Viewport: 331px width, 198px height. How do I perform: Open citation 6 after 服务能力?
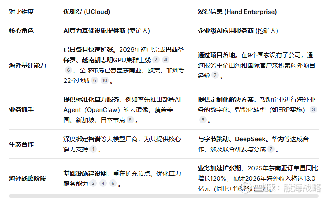pyautogui.click(x=113, y=184)
